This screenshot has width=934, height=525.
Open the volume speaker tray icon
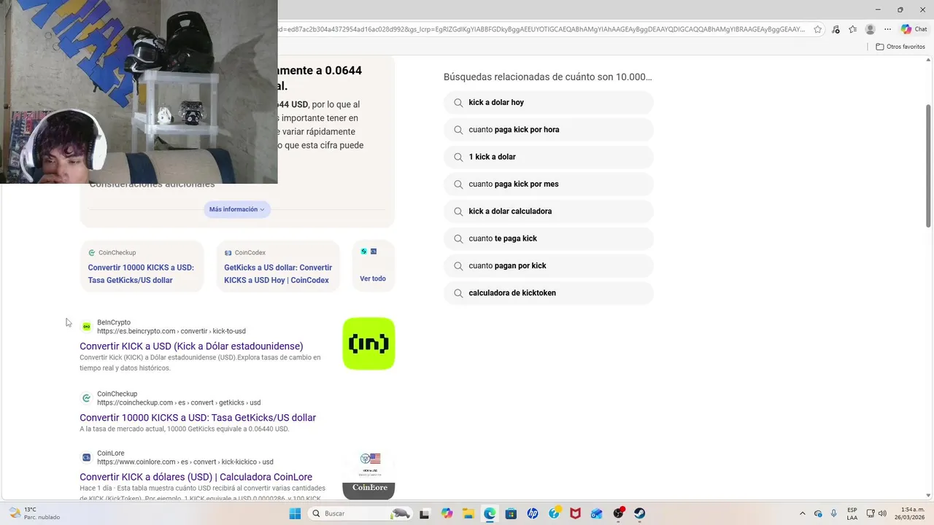tap(881, 513)
